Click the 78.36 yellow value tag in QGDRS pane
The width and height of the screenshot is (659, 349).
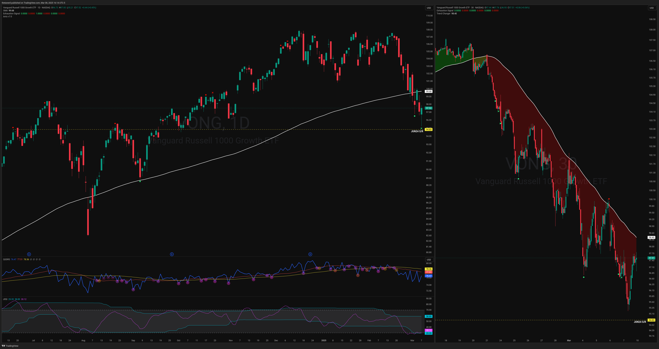[x=429, y=269]
